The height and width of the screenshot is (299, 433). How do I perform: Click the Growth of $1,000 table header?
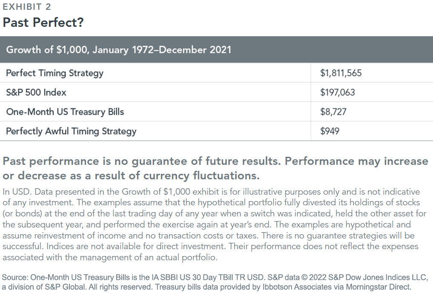click(118, 50)
